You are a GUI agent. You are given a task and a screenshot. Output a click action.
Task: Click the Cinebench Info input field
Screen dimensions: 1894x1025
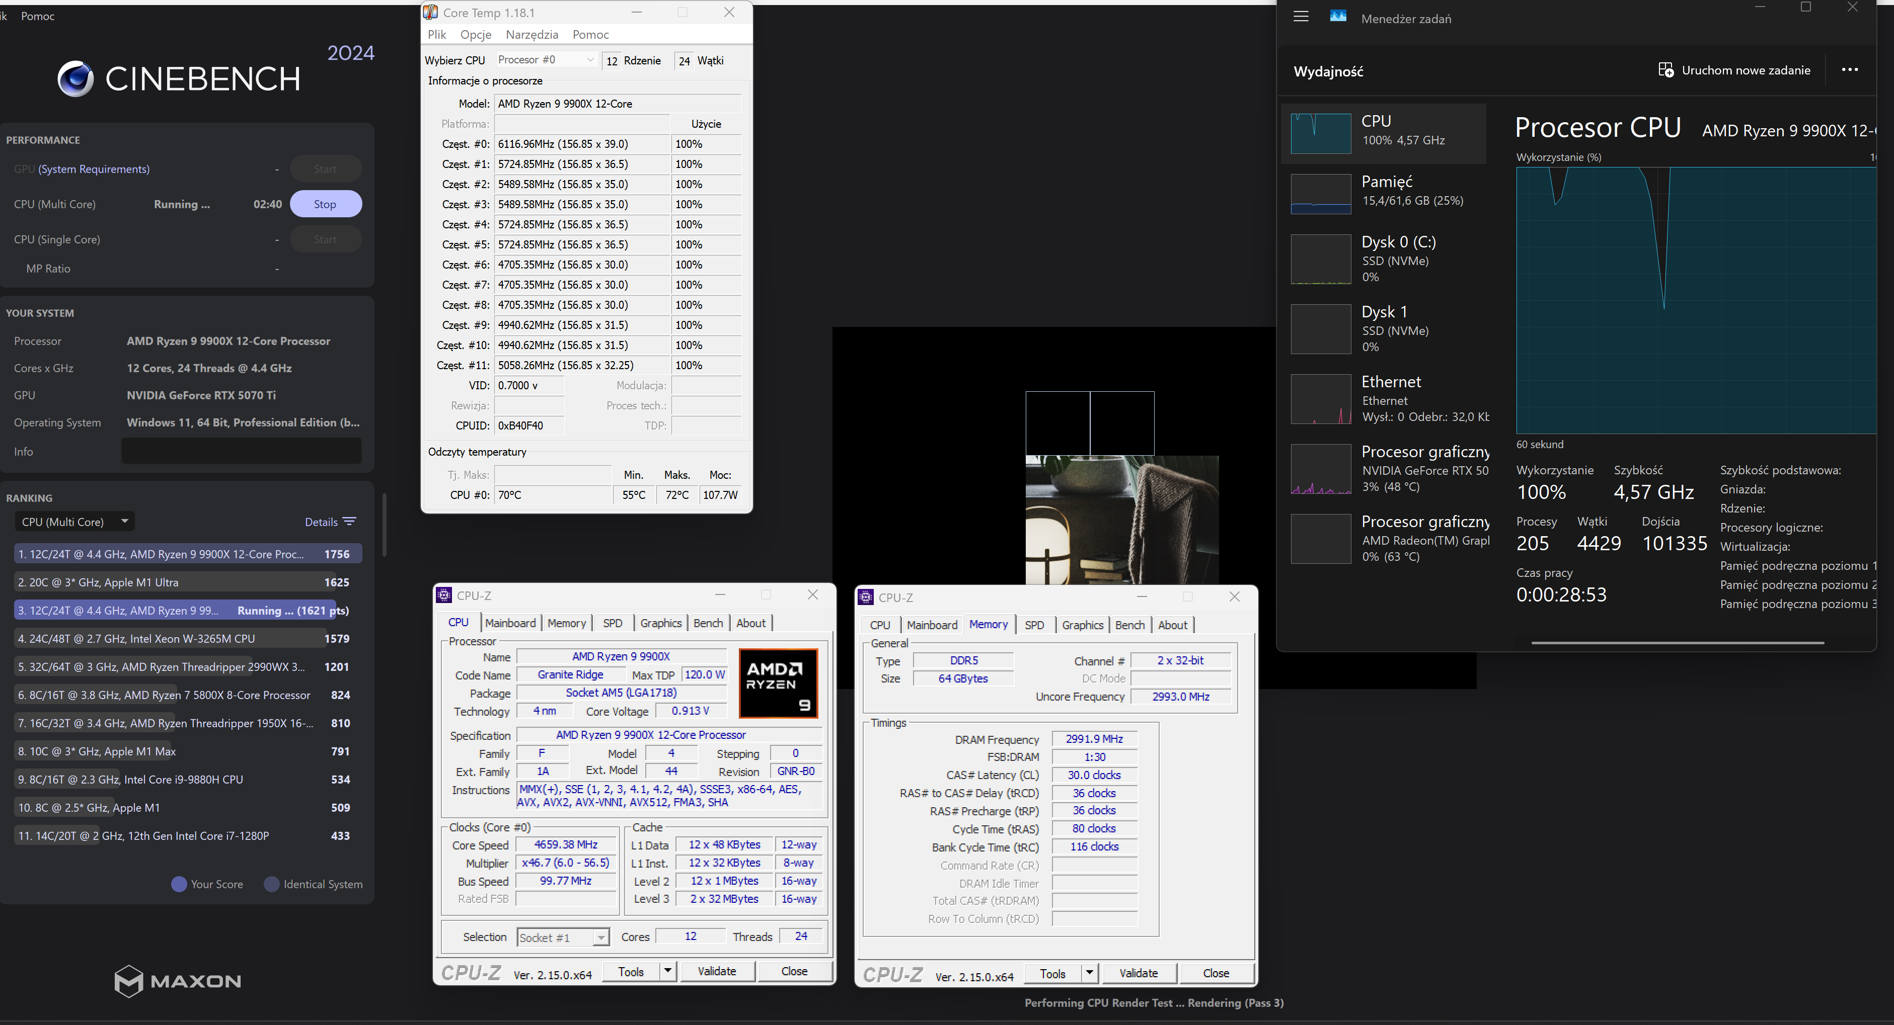pos(241,451)
